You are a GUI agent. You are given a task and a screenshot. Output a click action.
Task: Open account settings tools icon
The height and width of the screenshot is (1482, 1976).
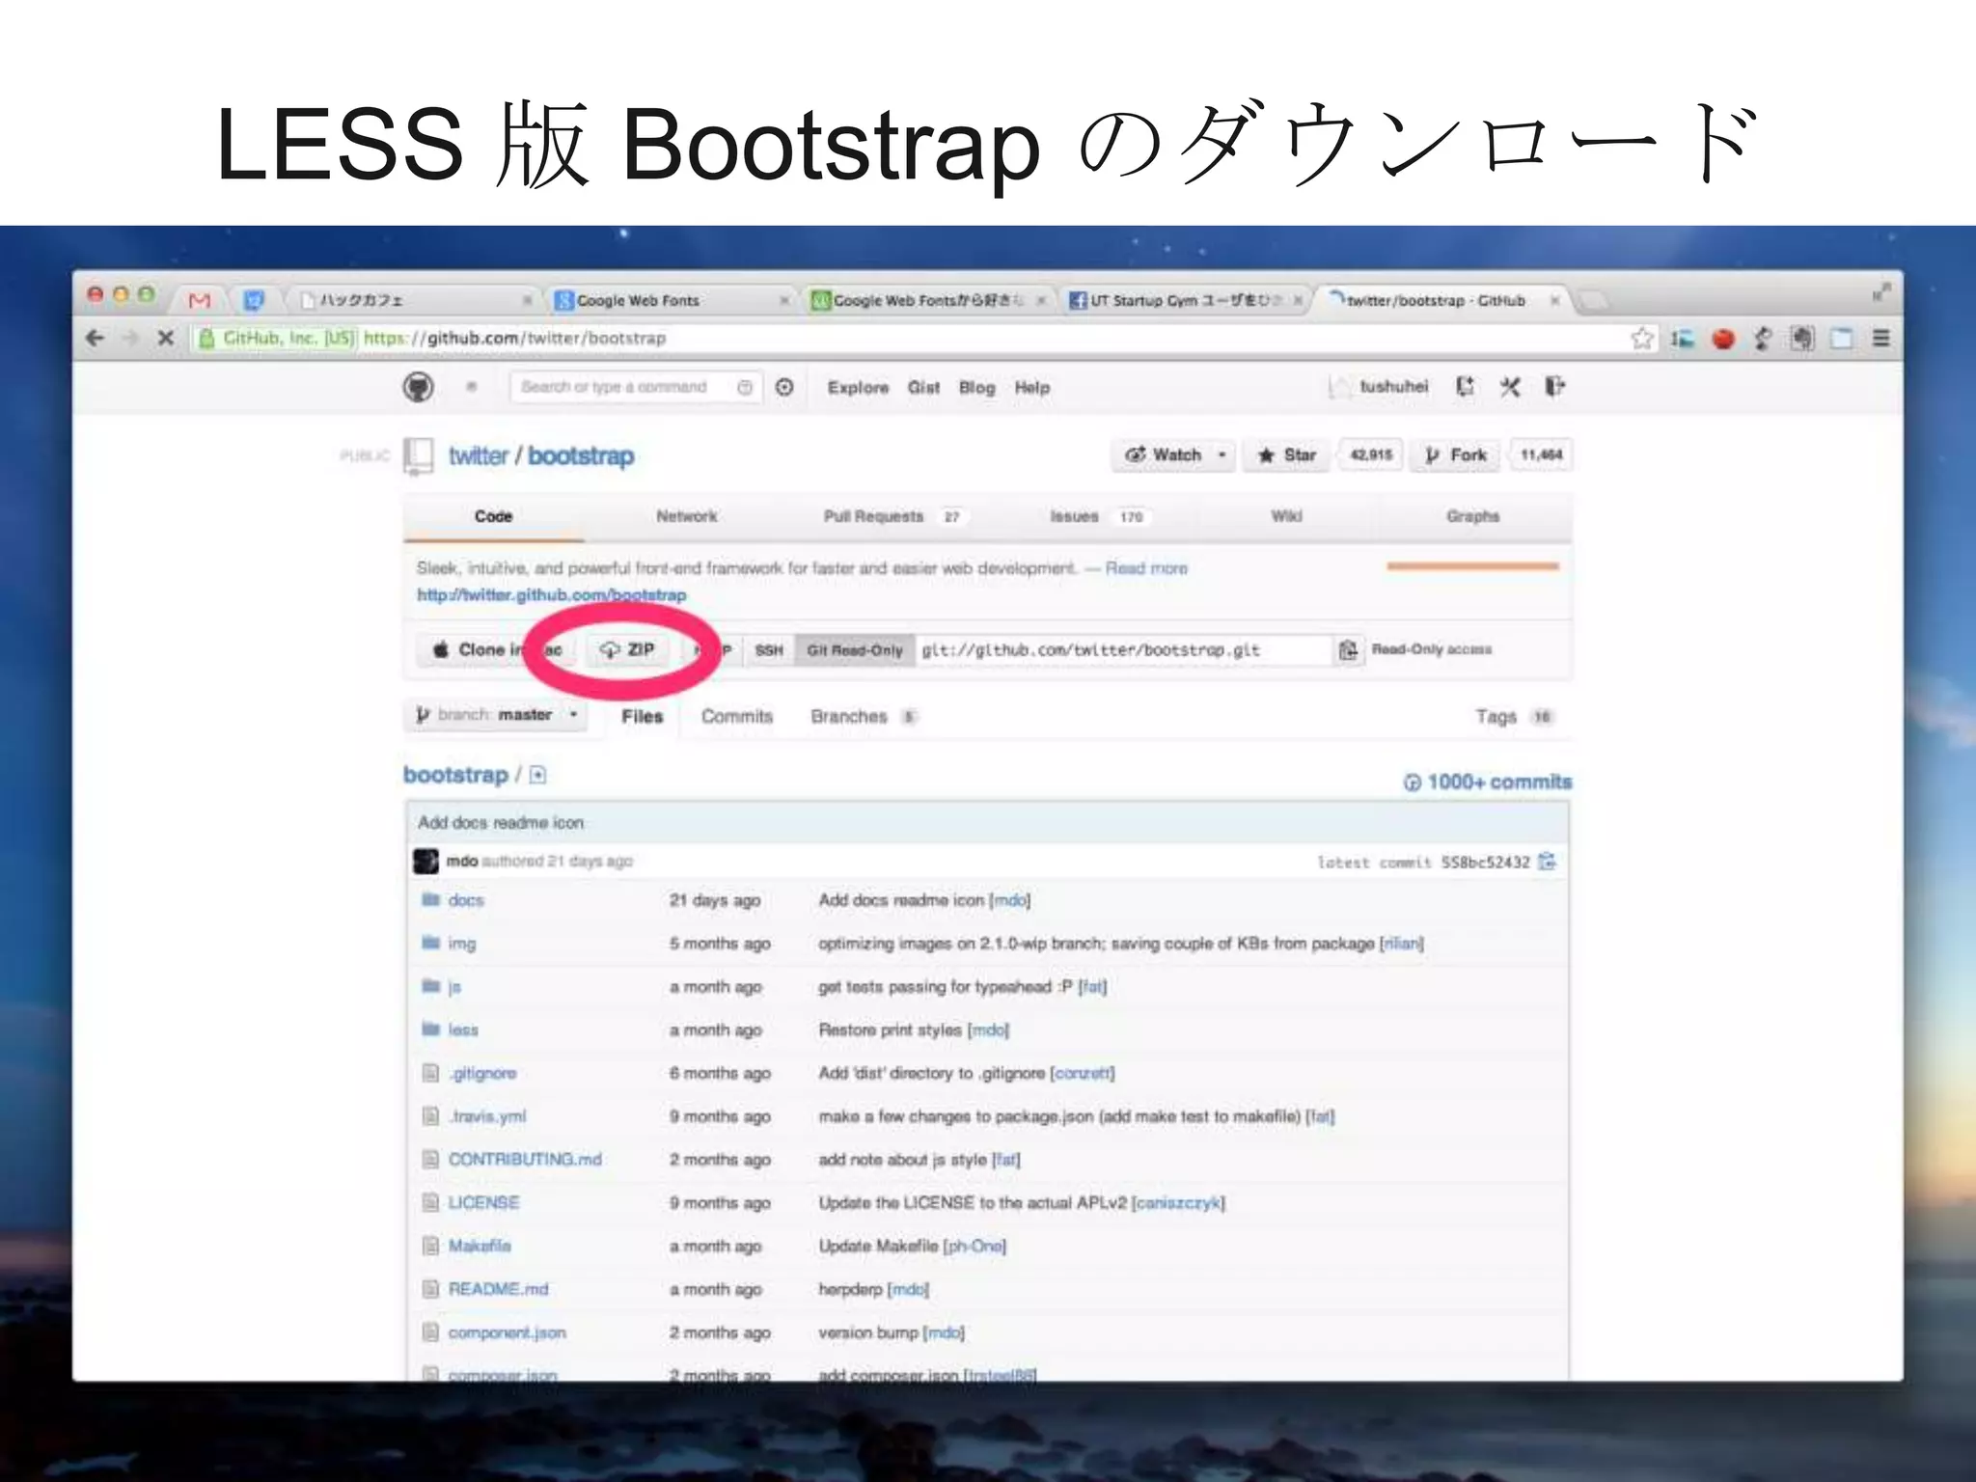(x=1510, y=387)
